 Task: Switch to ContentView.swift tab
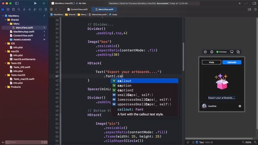(77, 9)
